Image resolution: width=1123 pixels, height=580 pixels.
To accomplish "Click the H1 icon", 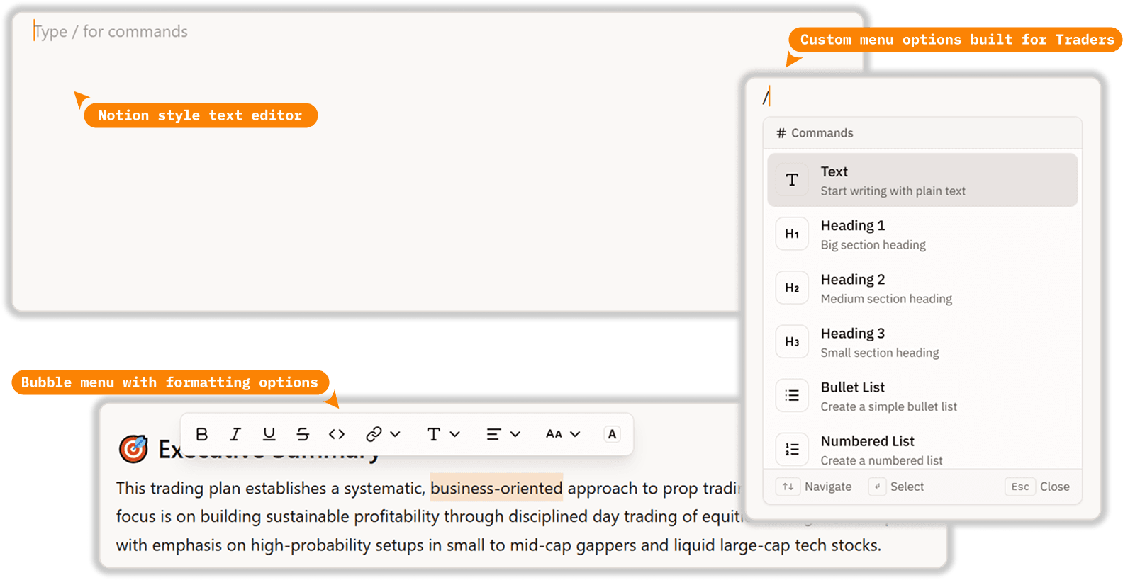I will [x=792, y=234].
